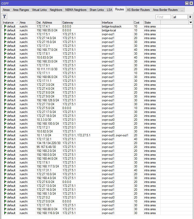The image size is (194, 219).
Task: Open the LSA tab
Action: point(110,10)
